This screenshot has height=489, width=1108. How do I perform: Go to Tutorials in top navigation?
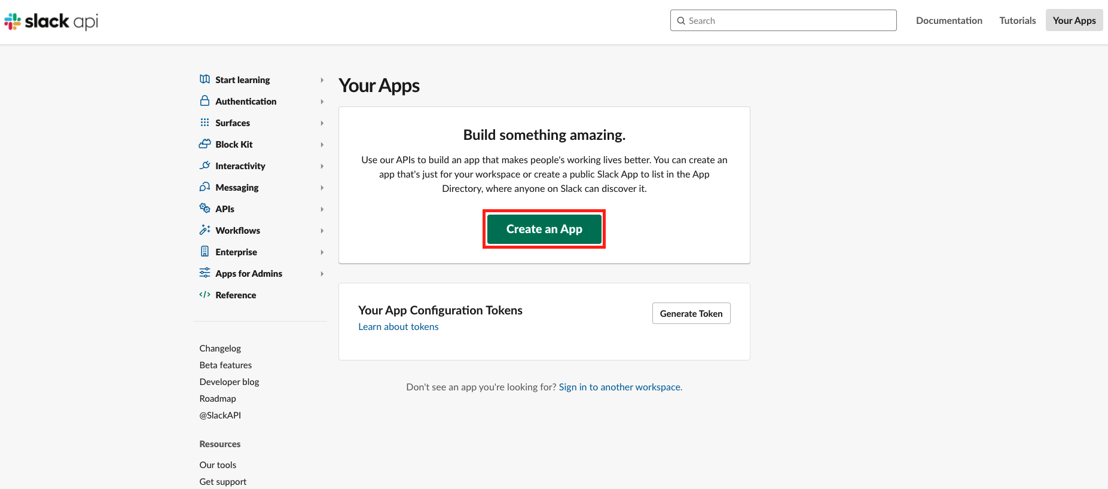click(1017, 20)
